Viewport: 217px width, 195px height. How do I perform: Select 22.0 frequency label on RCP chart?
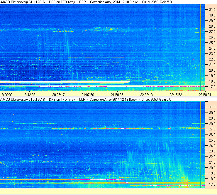coord(212,59)
